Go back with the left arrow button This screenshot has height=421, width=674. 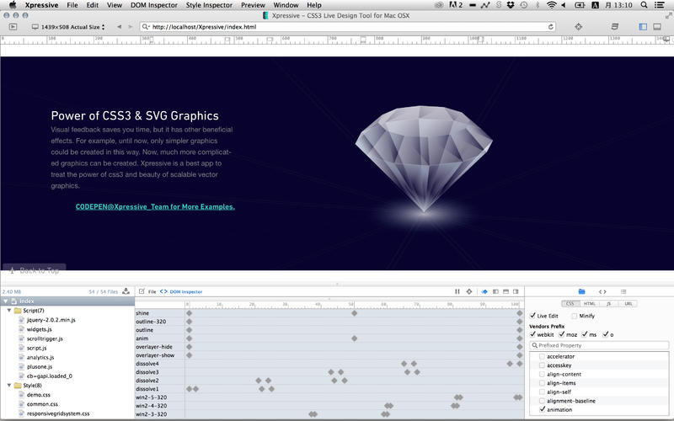point(119,27)
